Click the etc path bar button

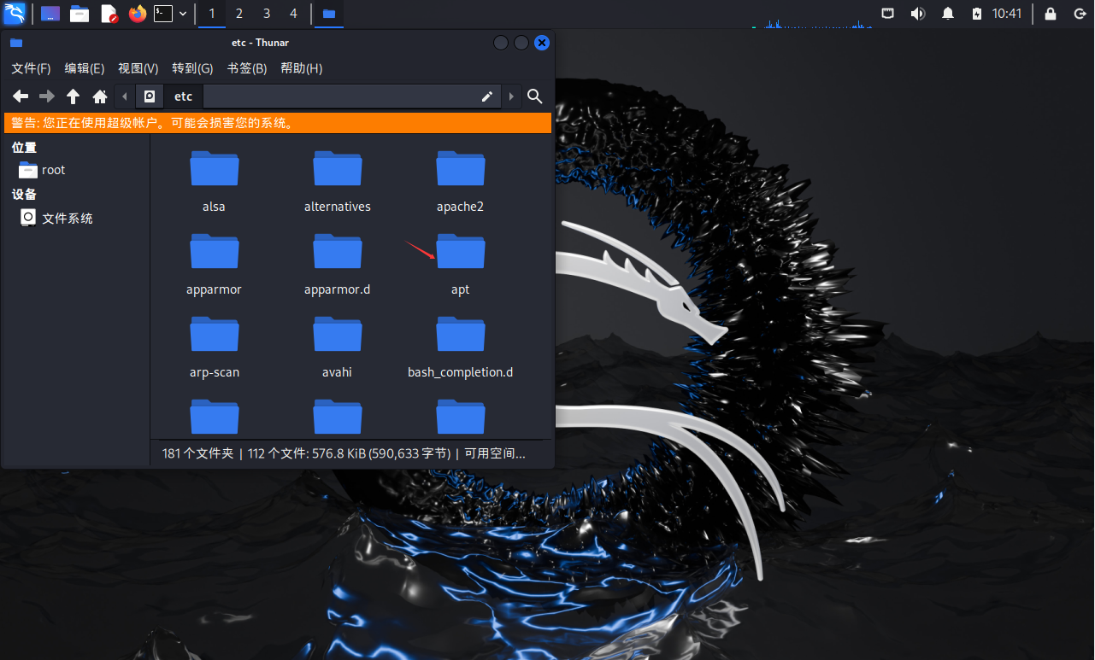[x=184, y=96]
